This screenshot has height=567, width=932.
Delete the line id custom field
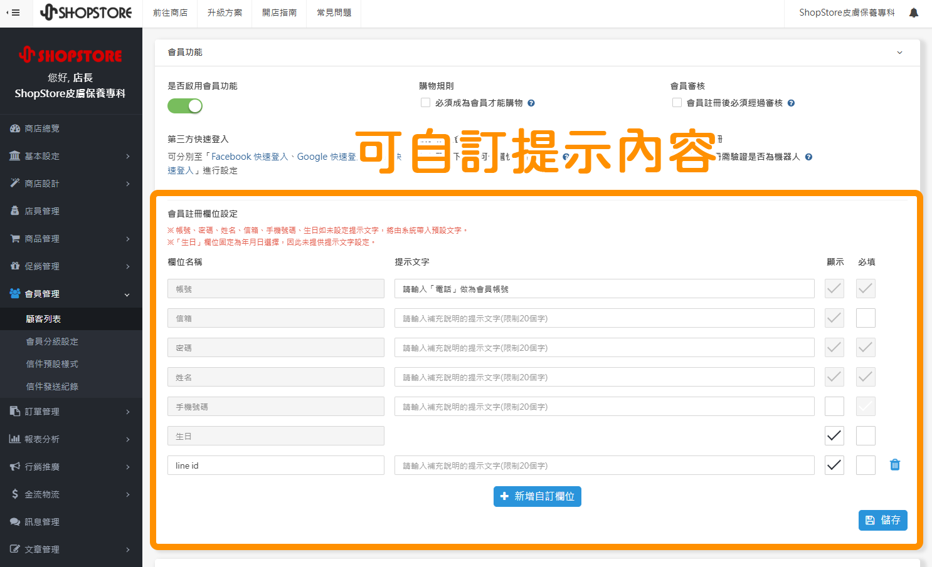click(x=895, y=465)
